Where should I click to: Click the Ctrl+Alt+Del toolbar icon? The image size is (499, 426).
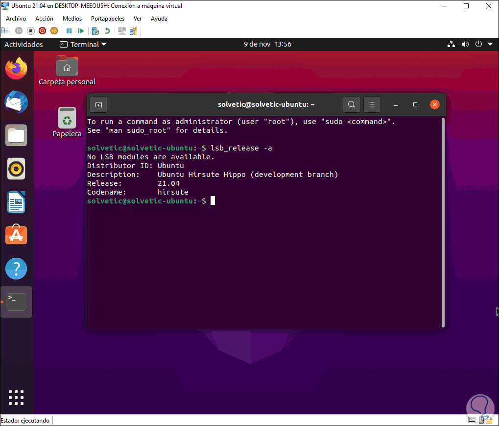(x=5, y=31)
